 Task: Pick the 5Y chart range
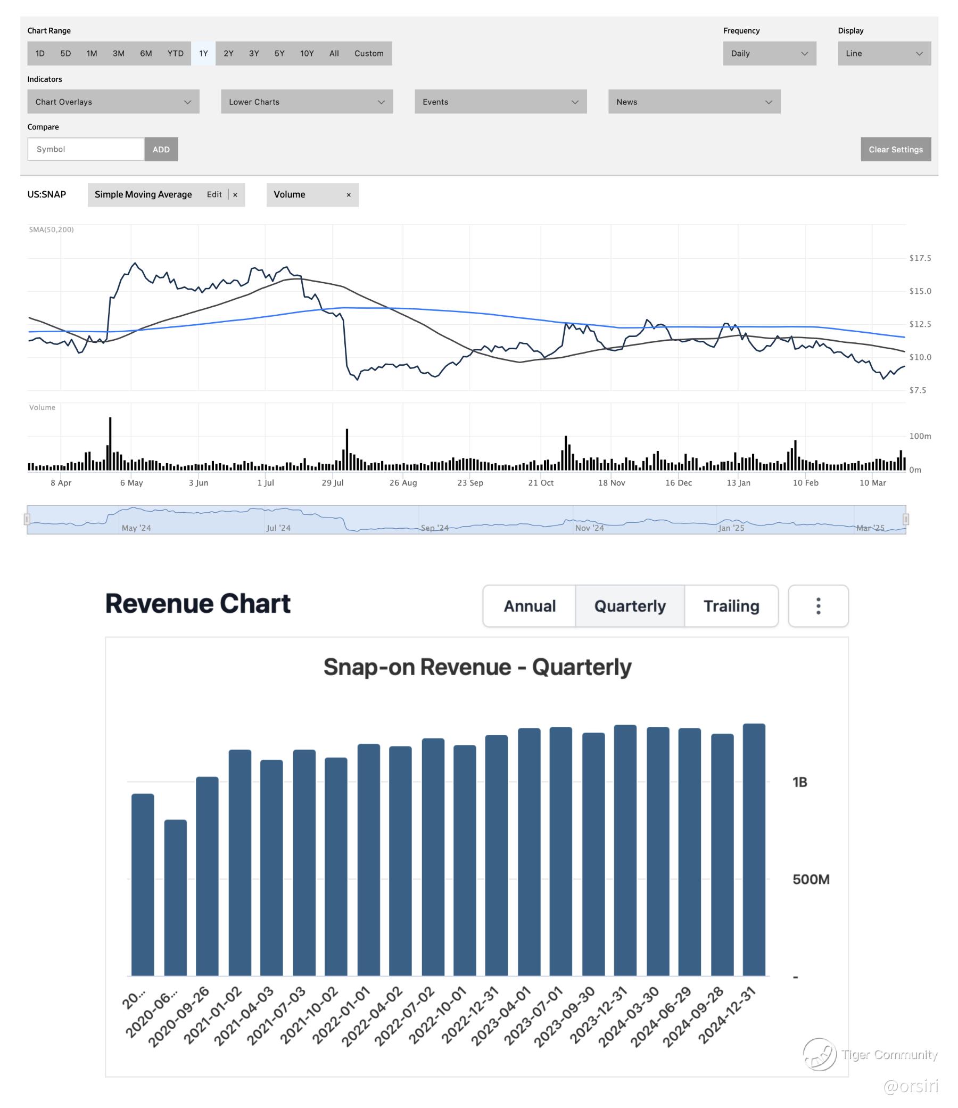pos(279,53)
